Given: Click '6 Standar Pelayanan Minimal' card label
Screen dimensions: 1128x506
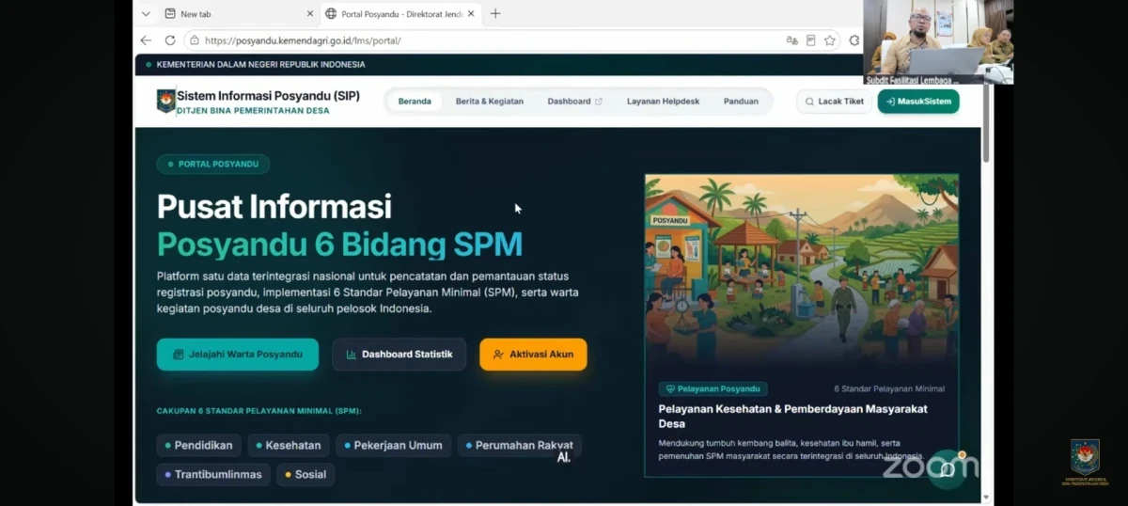Looking at the screenshot, I should [x=889, y=388].
